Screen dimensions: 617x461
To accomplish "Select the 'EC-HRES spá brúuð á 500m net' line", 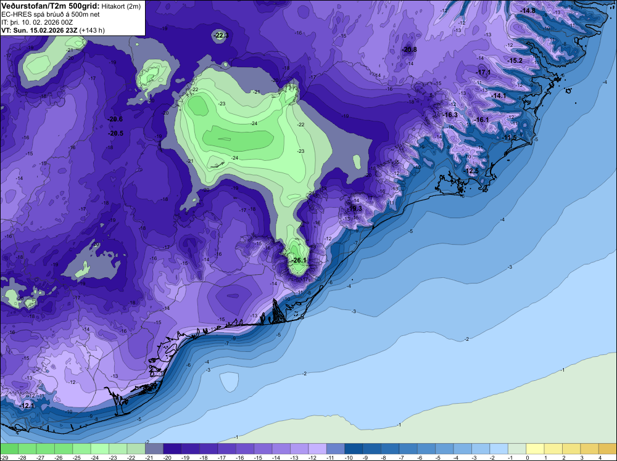I will click(51, 15).
